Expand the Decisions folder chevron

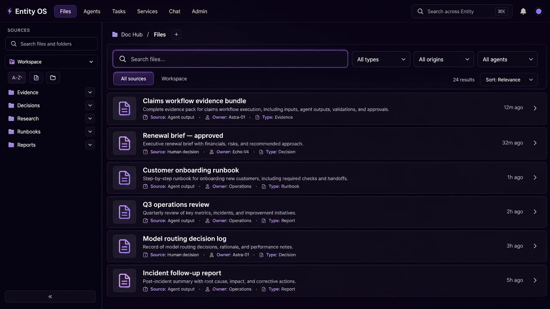click(x=90, y=105)
